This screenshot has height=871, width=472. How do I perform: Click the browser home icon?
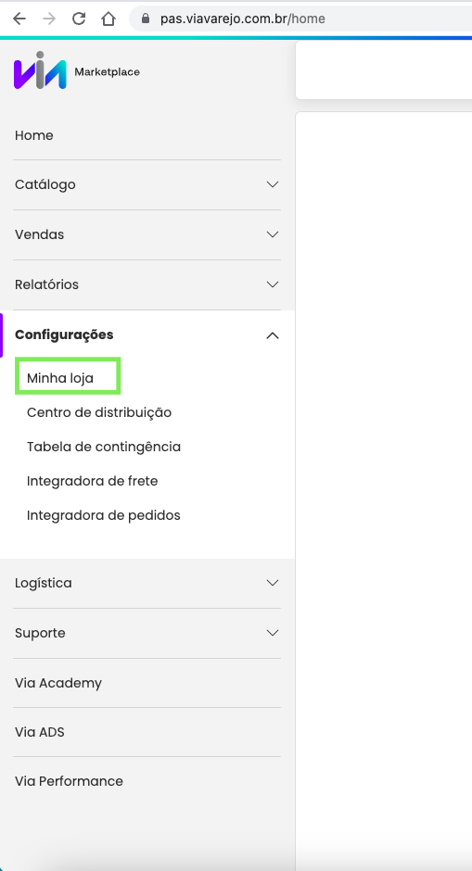pos(108,19)
